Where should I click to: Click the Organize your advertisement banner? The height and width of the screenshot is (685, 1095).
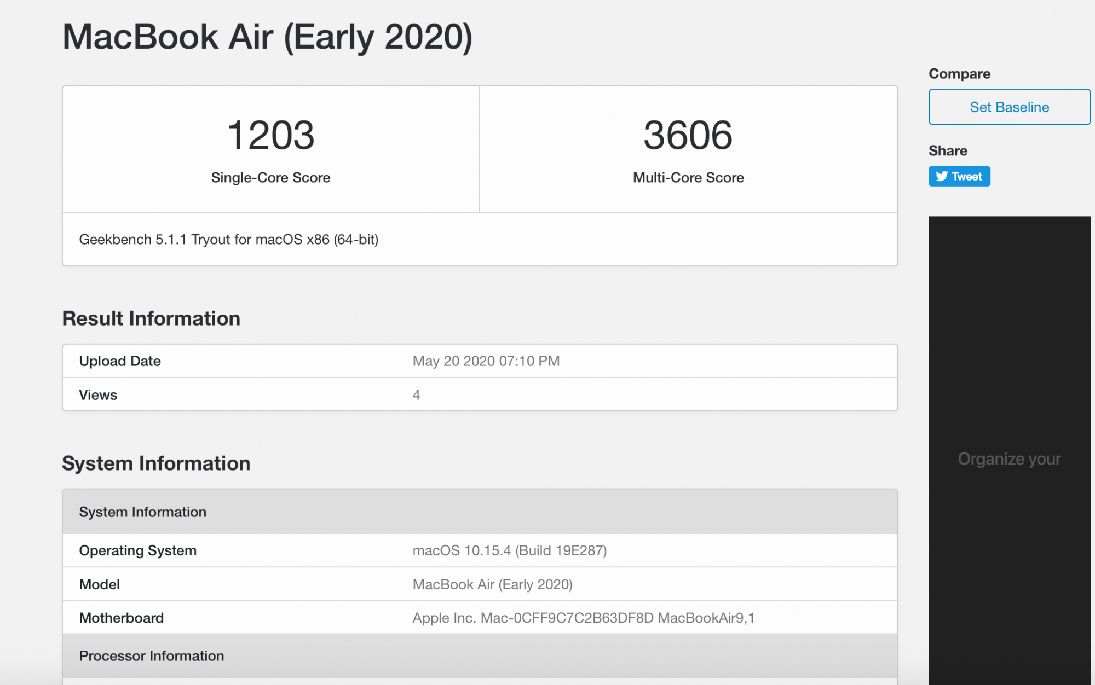point(1009,458)
